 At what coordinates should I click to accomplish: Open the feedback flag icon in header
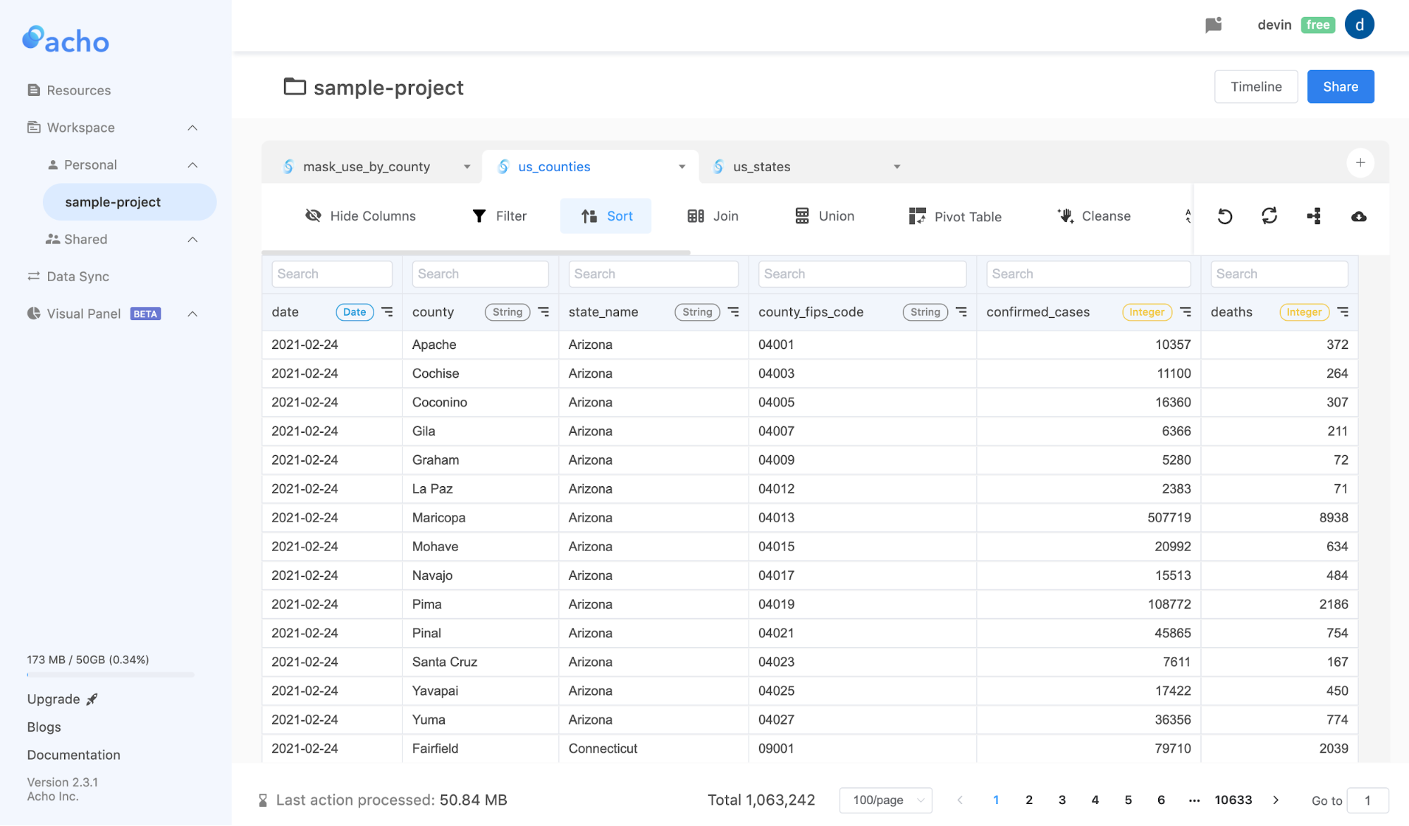click(x=1213, y=25)
